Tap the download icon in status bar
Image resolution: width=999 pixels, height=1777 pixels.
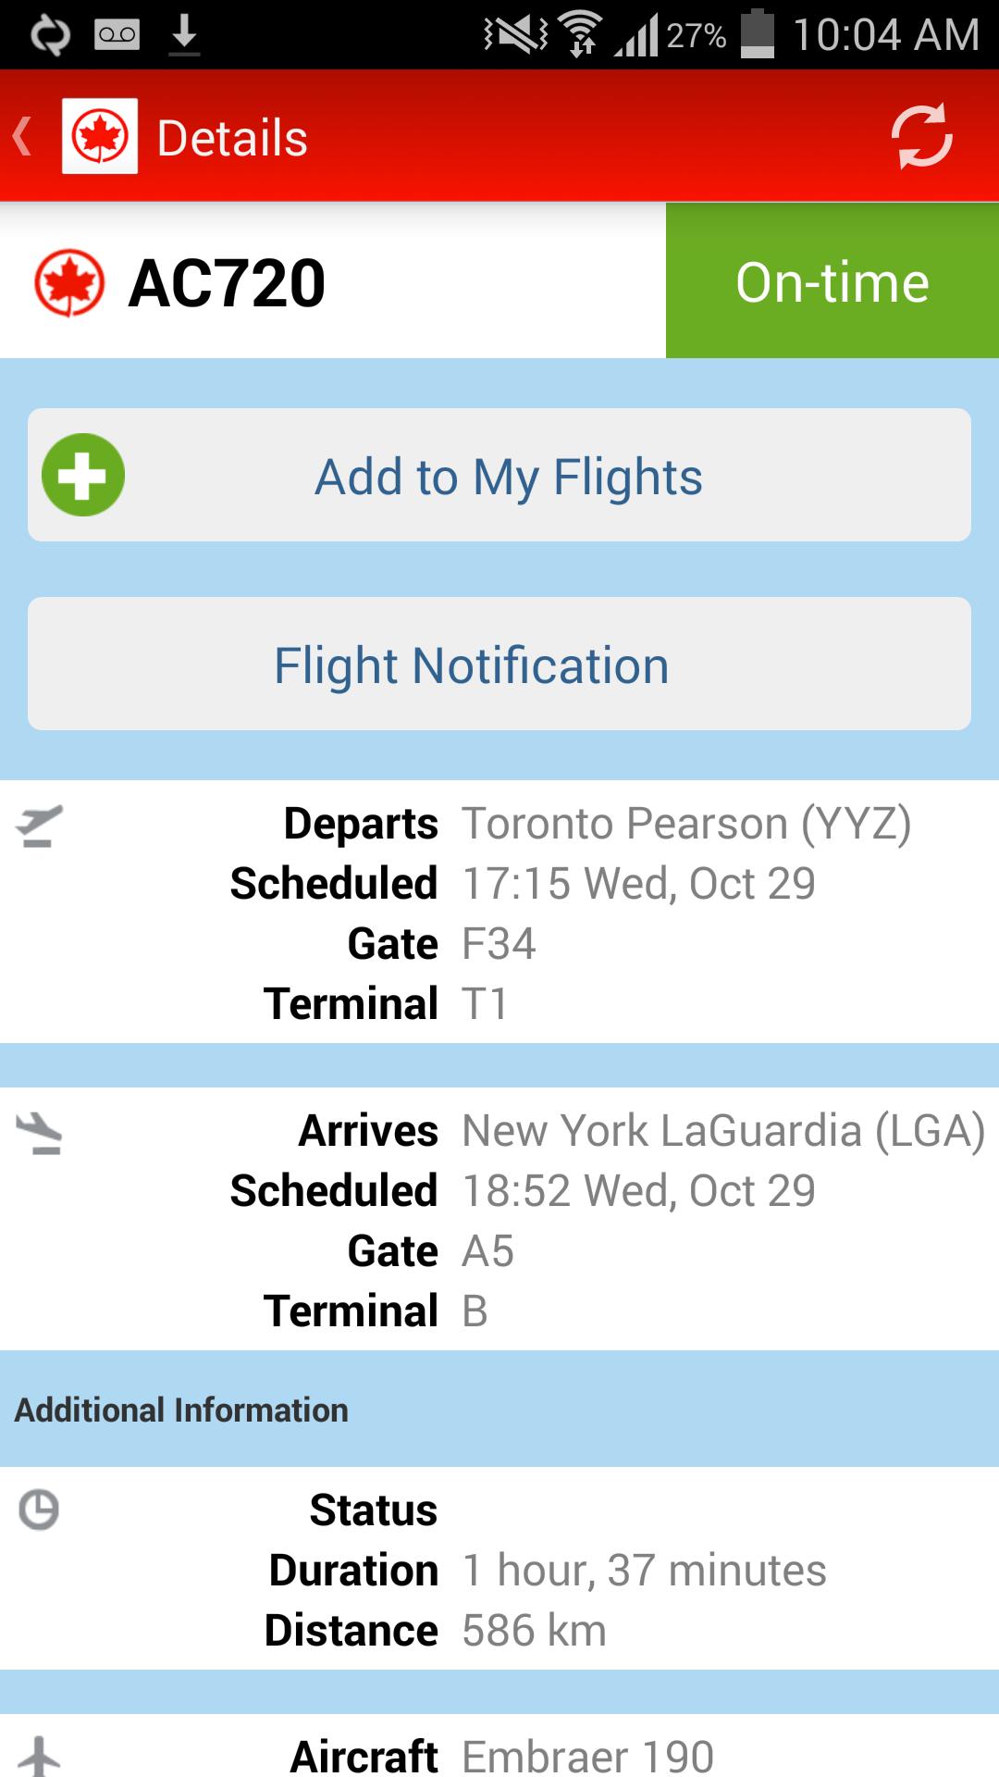click(184, 35)
